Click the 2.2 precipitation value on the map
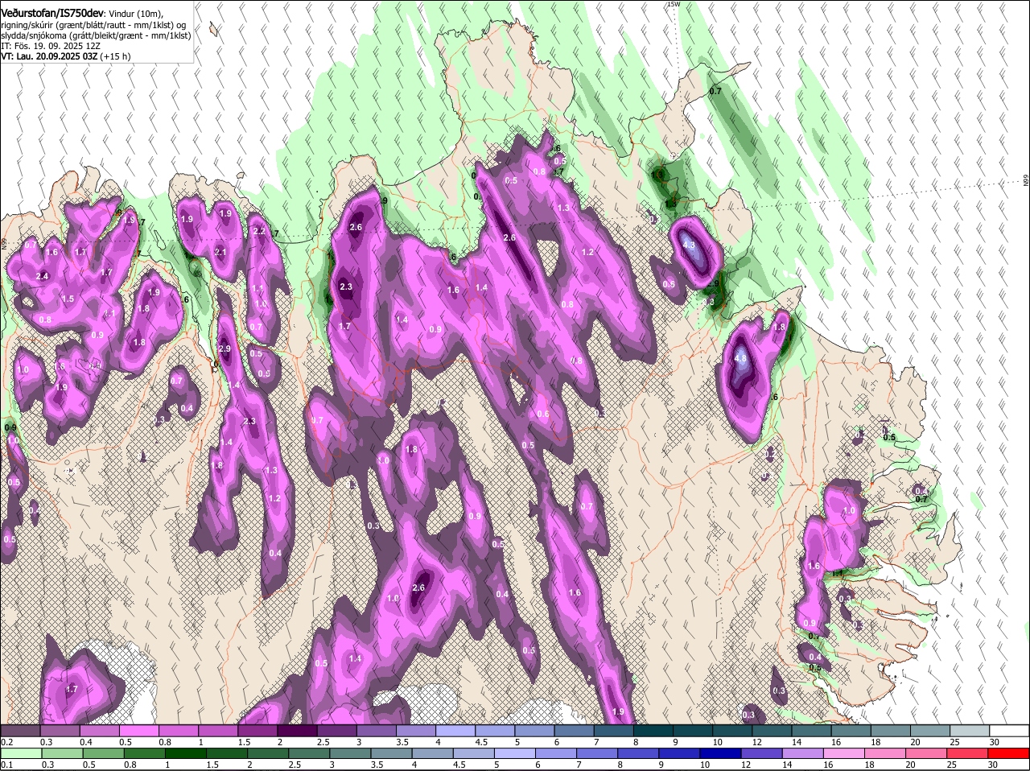 (259, 231)
